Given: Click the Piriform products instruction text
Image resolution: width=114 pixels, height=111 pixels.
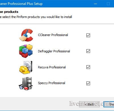Looking at the screenshot, I should tap(36, 17).
